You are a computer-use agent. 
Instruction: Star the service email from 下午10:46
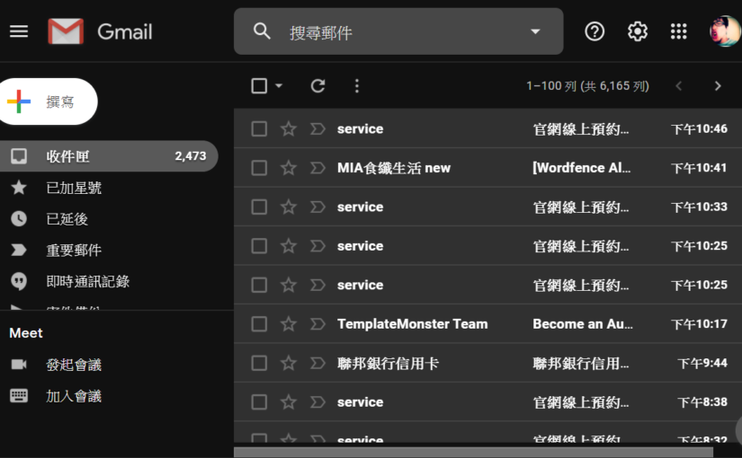tap(288, 128)
